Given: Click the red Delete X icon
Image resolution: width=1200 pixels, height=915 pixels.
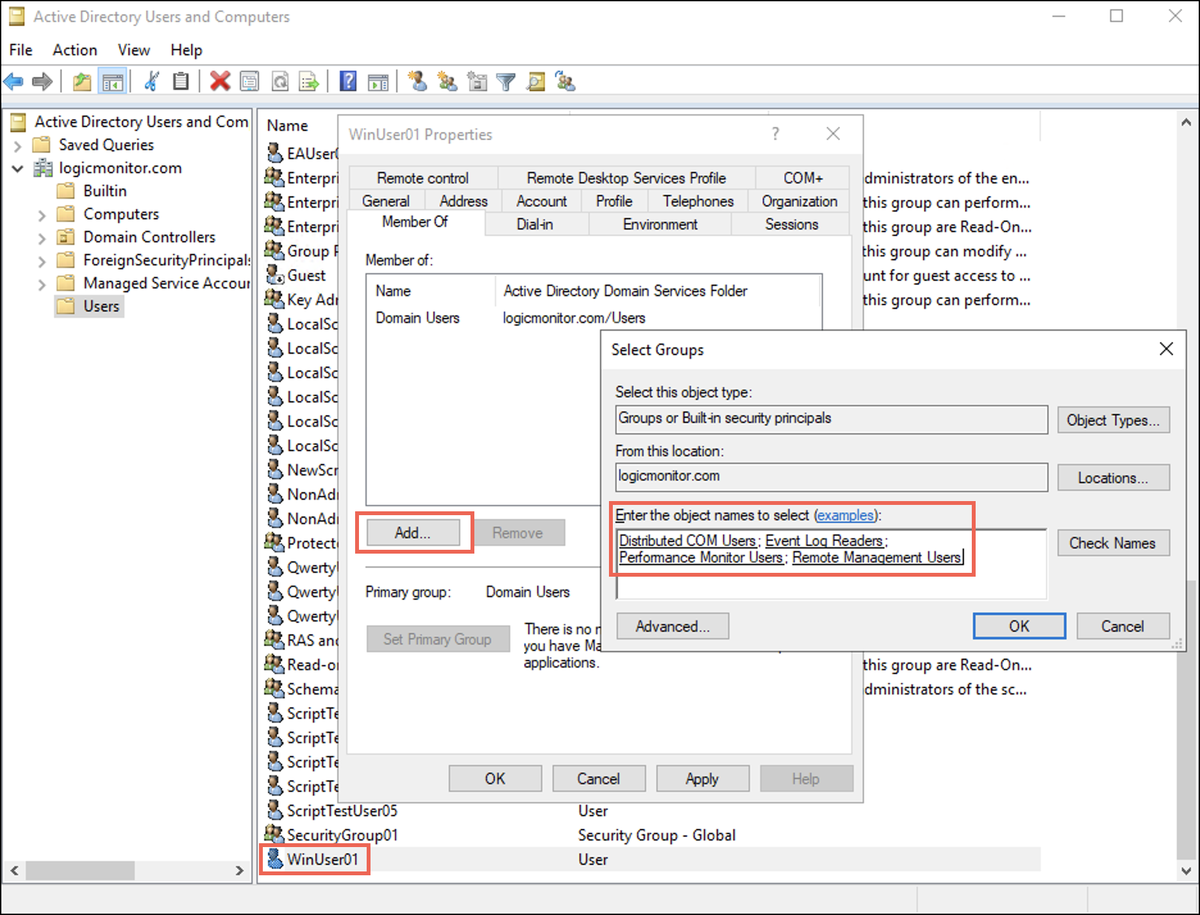Looking at the screenshot, I should [x=220, y=82].
